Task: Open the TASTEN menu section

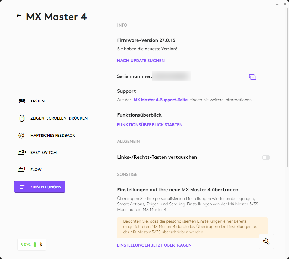Action: (37, 101)
